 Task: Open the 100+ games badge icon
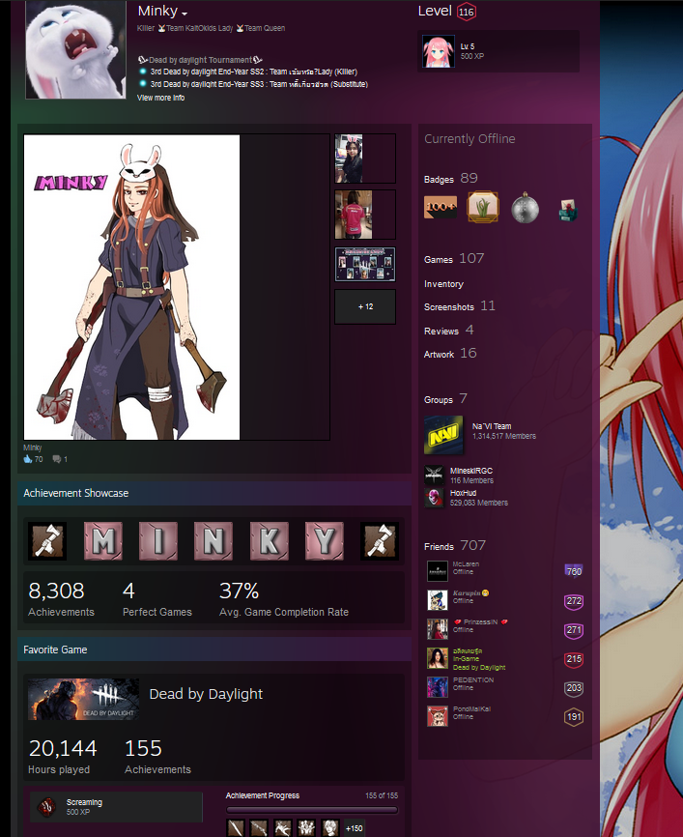coord(441,207)
